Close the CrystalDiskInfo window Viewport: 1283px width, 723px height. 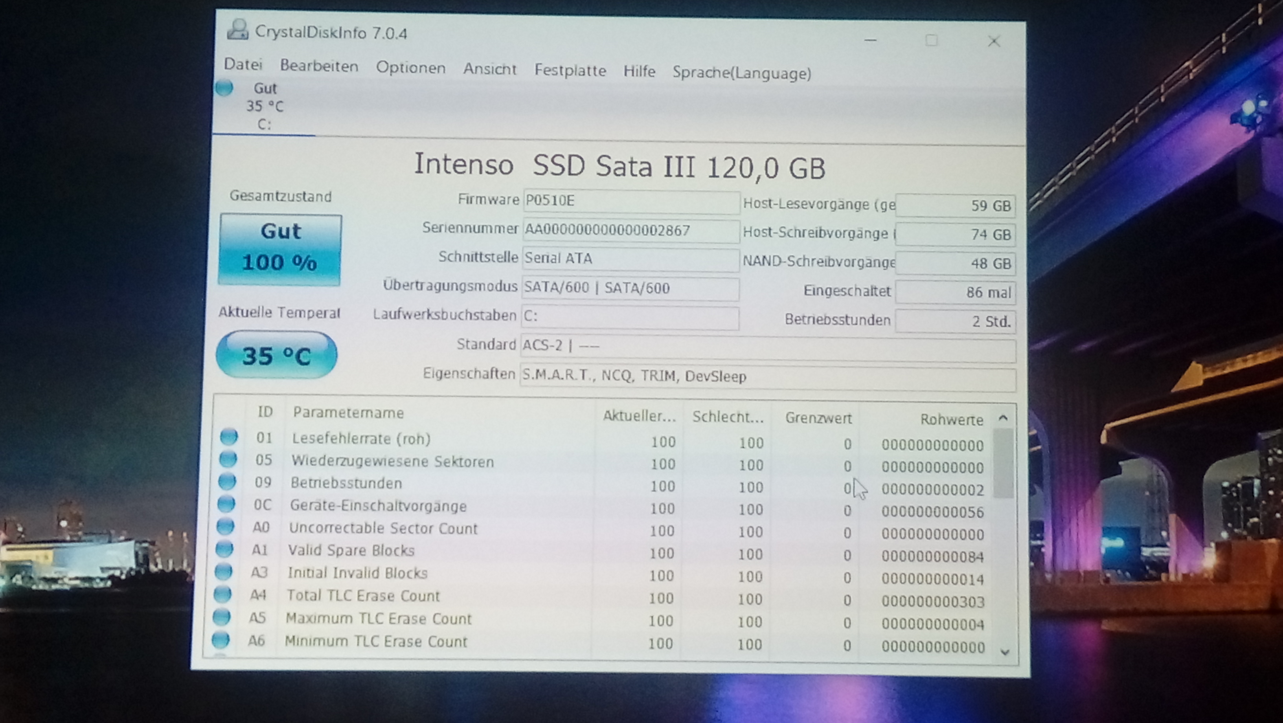994,41
